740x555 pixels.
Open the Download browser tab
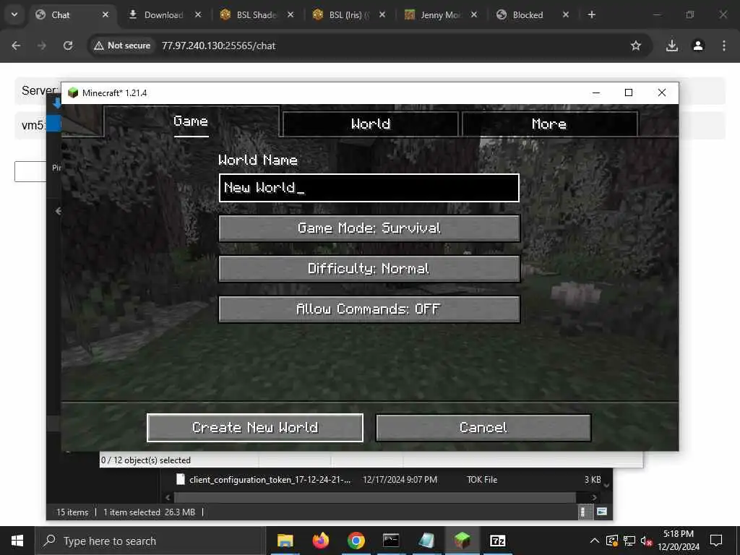click(x=163, y=15)
